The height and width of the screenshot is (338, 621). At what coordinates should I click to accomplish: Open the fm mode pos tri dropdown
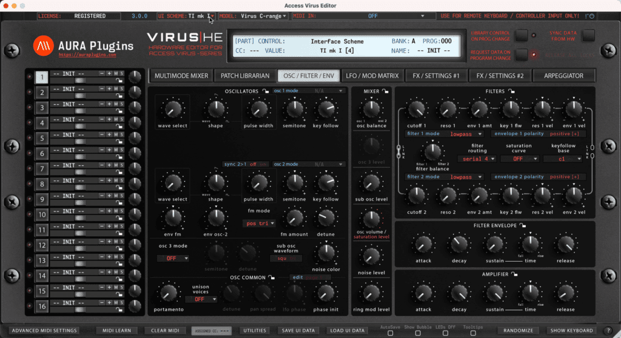260,224
